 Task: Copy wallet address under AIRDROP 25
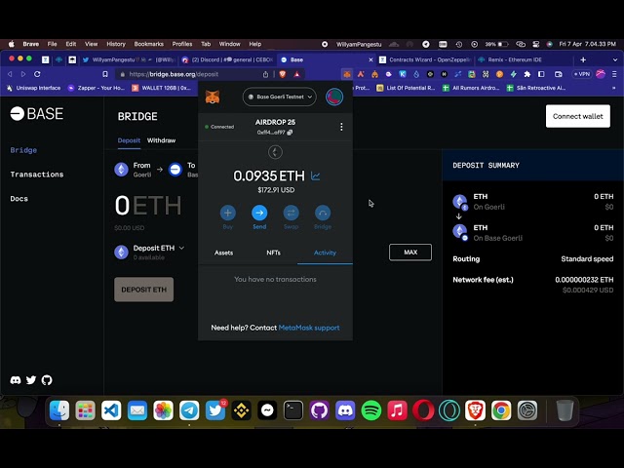click(x=275, y=133)
